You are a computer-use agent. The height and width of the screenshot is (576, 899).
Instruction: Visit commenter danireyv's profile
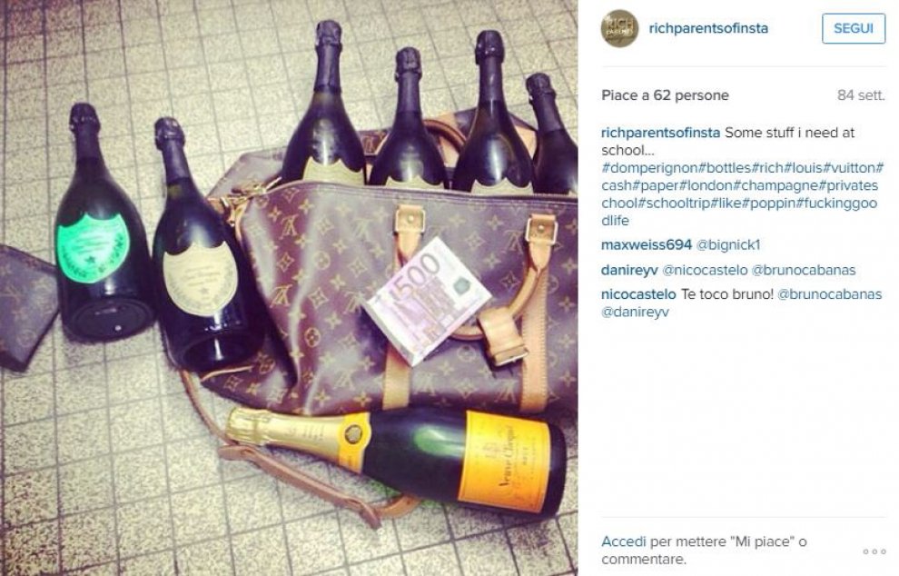tap(629, 270)
